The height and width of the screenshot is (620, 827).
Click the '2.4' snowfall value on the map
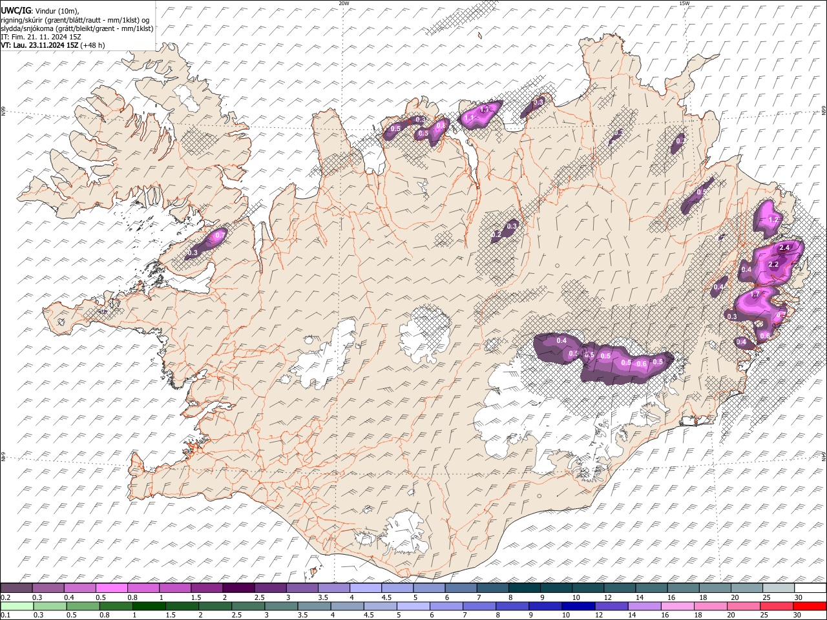[785, 247]
